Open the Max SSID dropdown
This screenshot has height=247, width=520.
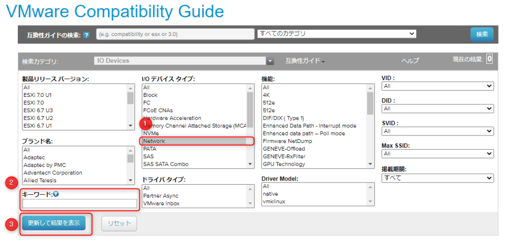[438, 154]
